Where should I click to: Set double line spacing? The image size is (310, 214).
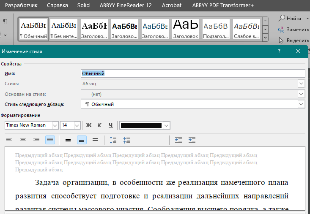(95, 140)
